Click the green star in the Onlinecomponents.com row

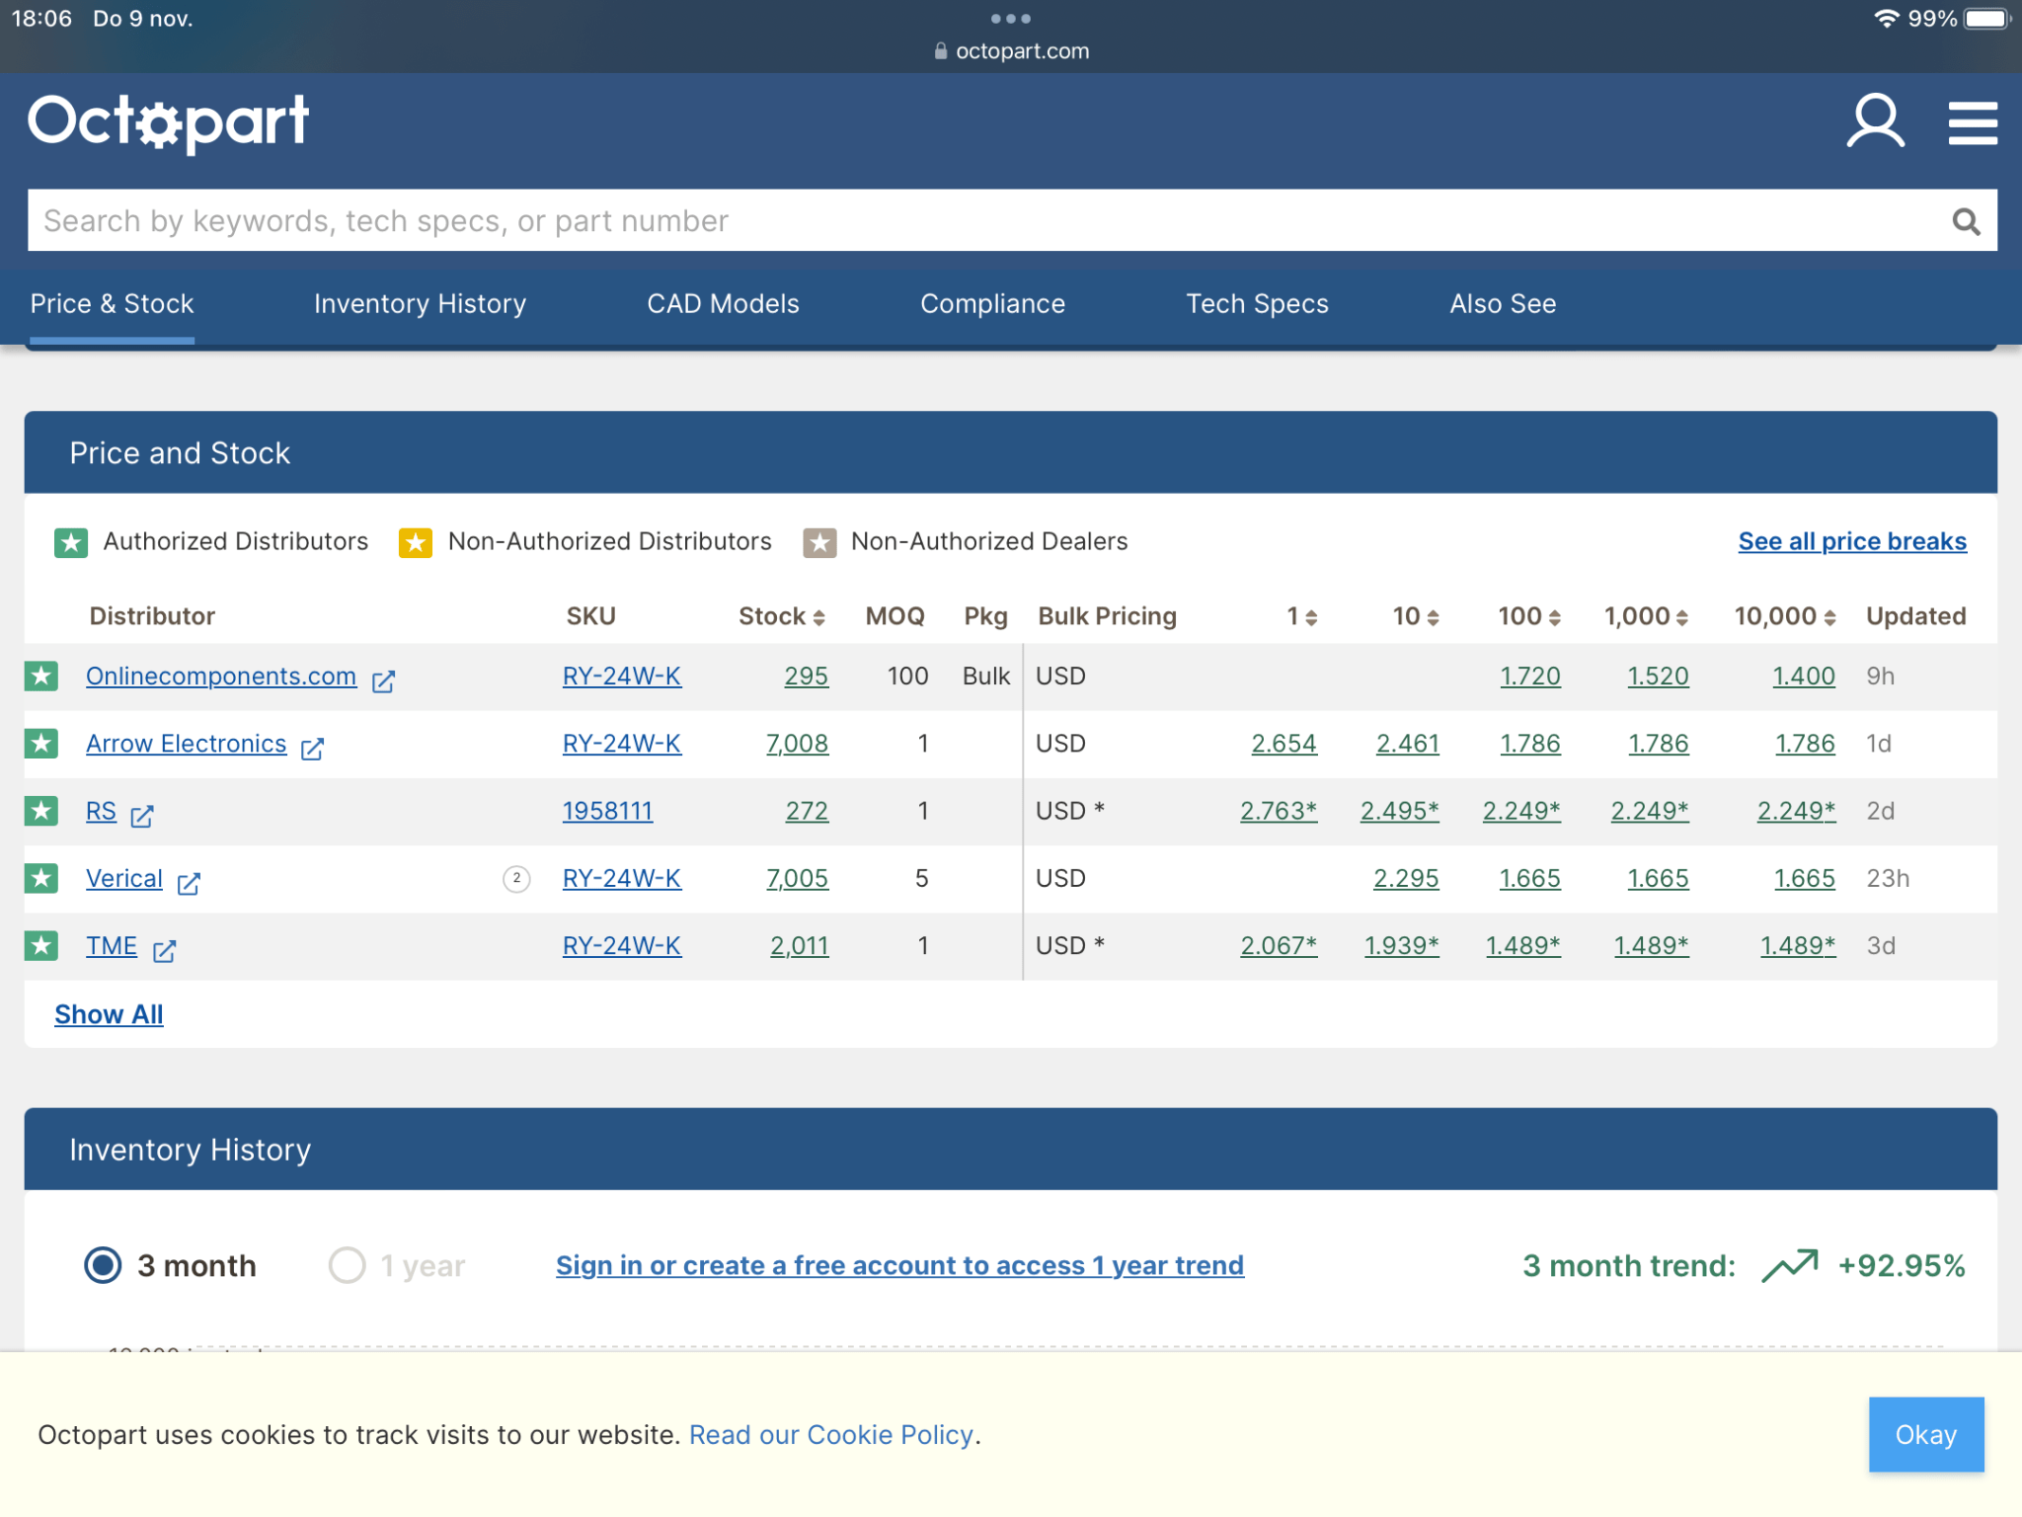(x=41, y=677)
